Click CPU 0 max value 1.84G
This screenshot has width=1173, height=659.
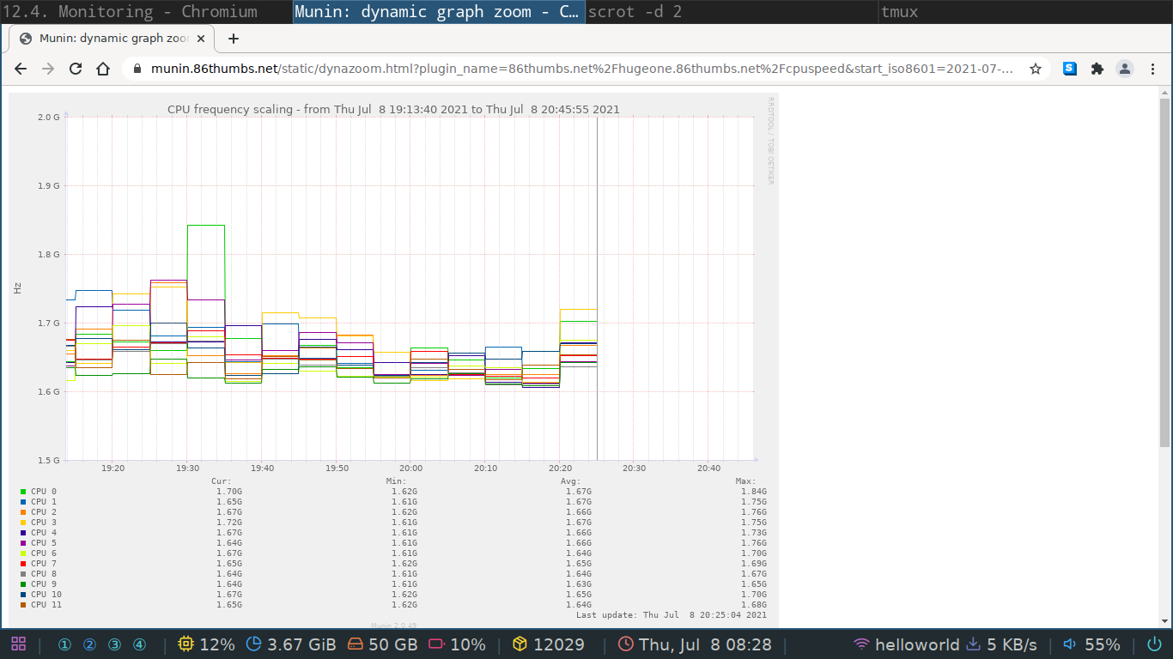pos(754,492)
